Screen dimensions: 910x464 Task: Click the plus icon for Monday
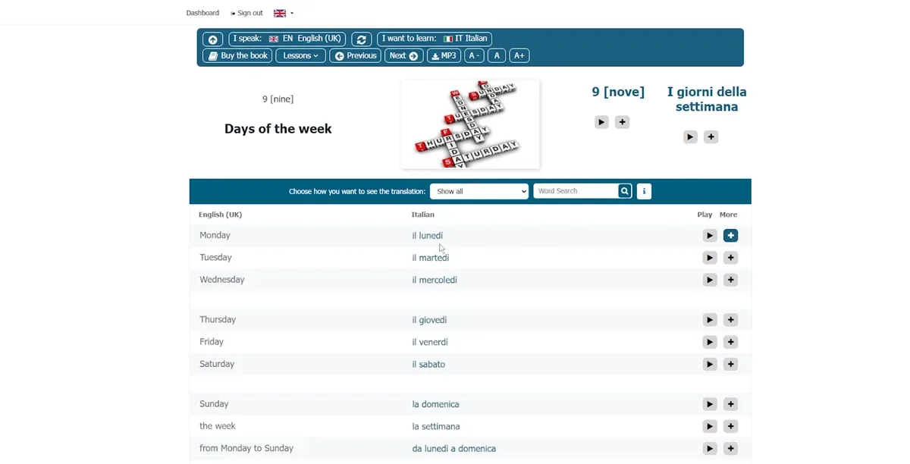coord(730,236)
